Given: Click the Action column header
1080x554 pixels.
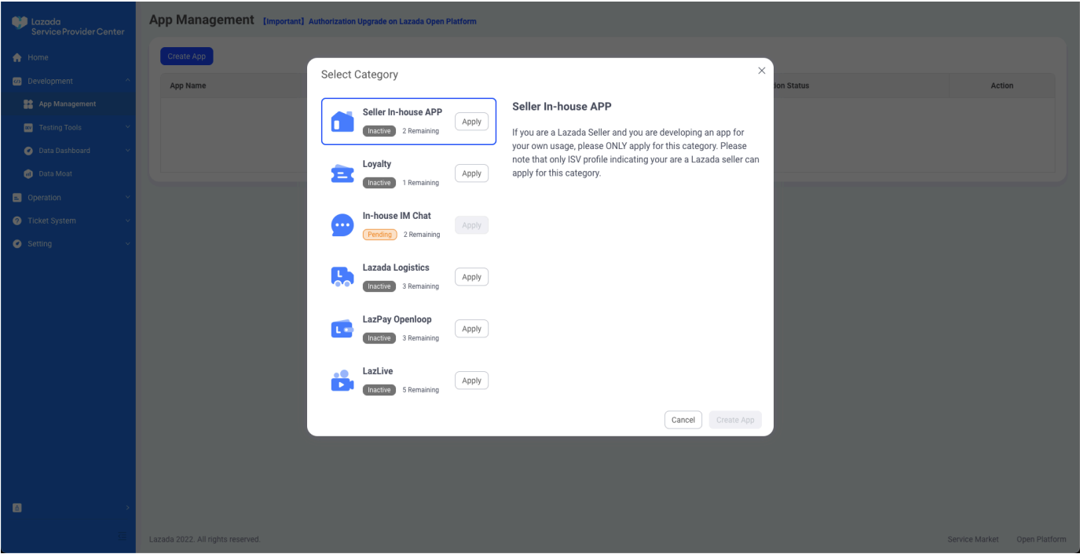Looking at the screenshot, I should pos(1002,86).
